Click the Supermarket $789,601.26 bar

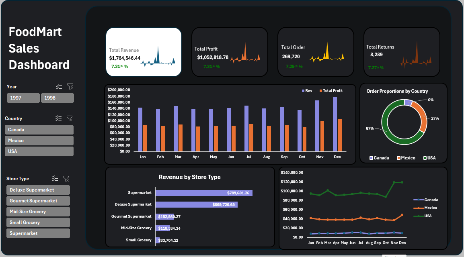coord(204,193)
